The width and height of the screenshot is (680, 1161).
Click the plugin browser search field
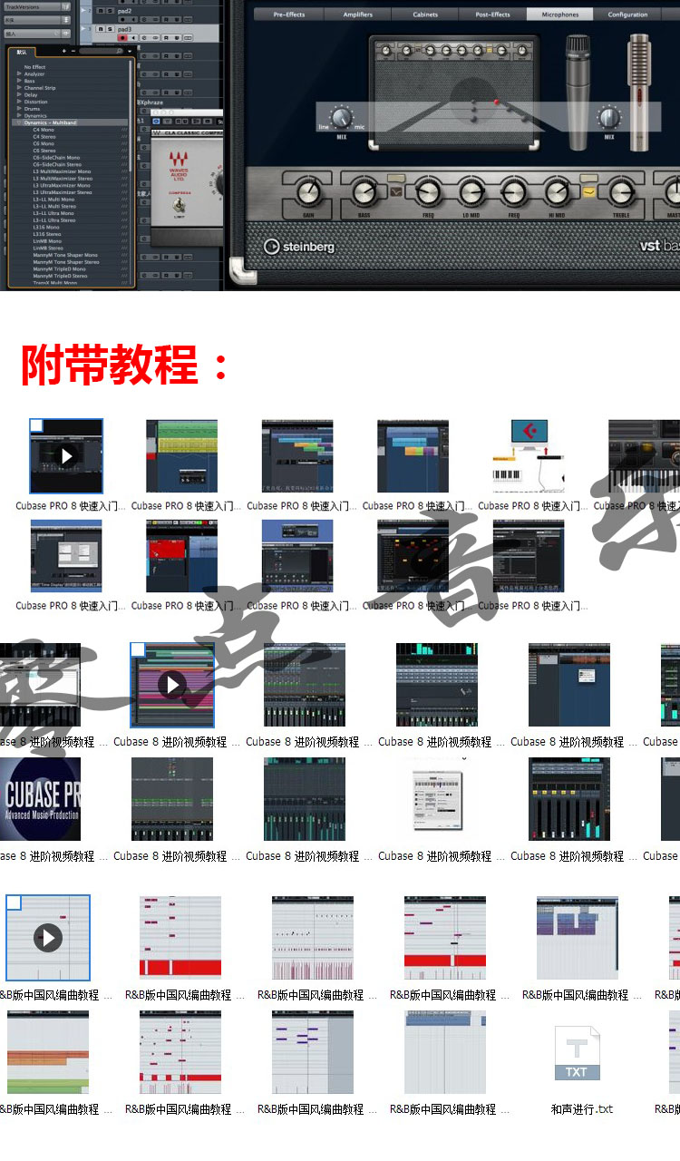coord(101,52)
